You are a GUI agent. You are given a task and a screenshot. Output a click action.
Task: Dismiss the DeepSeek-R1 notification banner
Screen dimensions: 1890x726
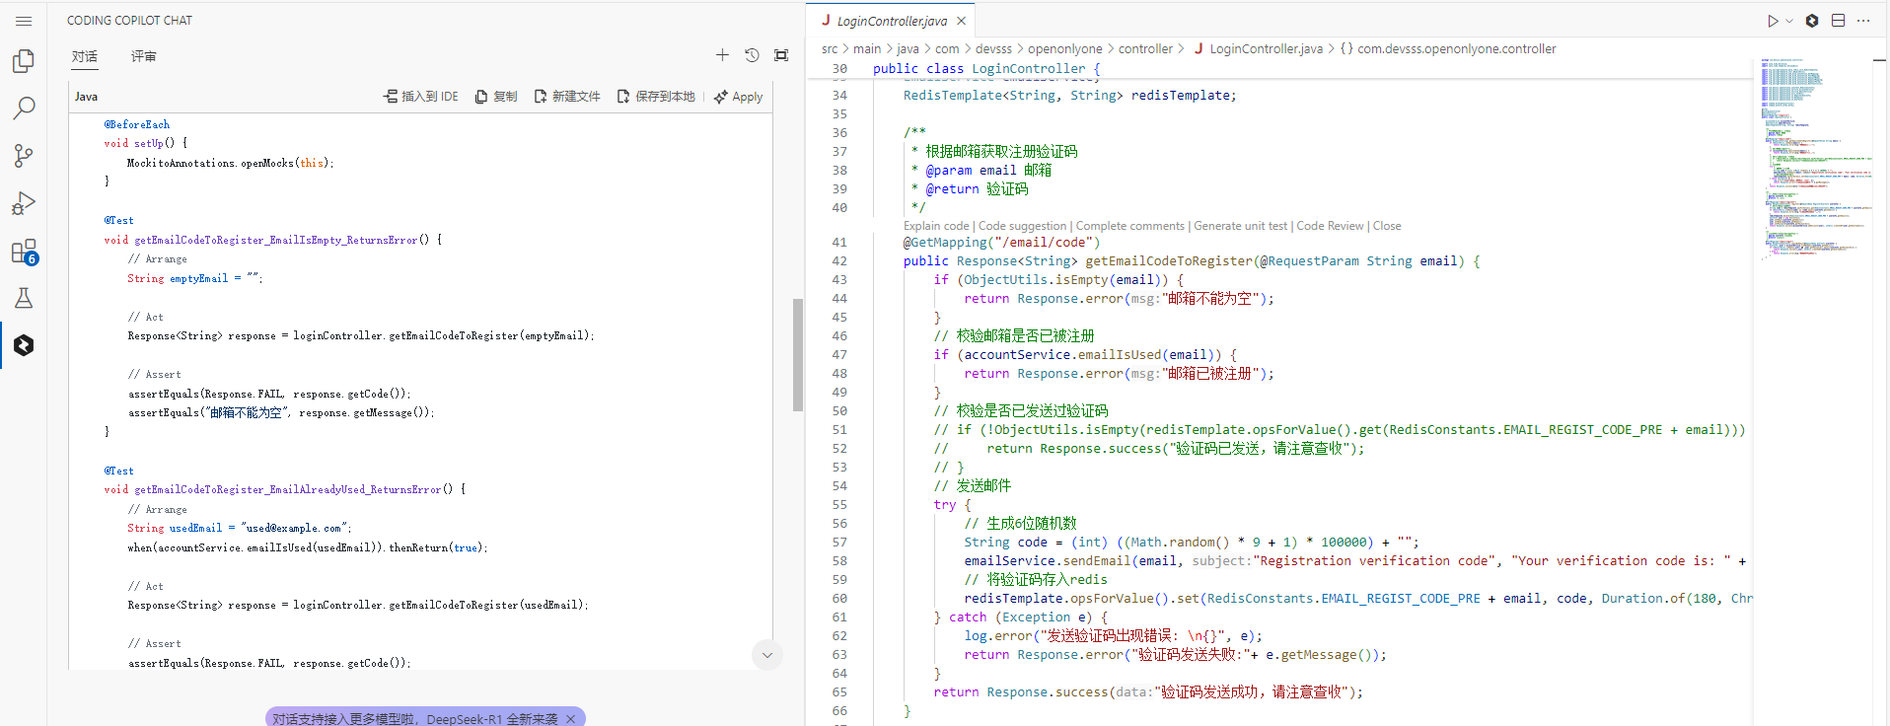(x=570, y=719)
